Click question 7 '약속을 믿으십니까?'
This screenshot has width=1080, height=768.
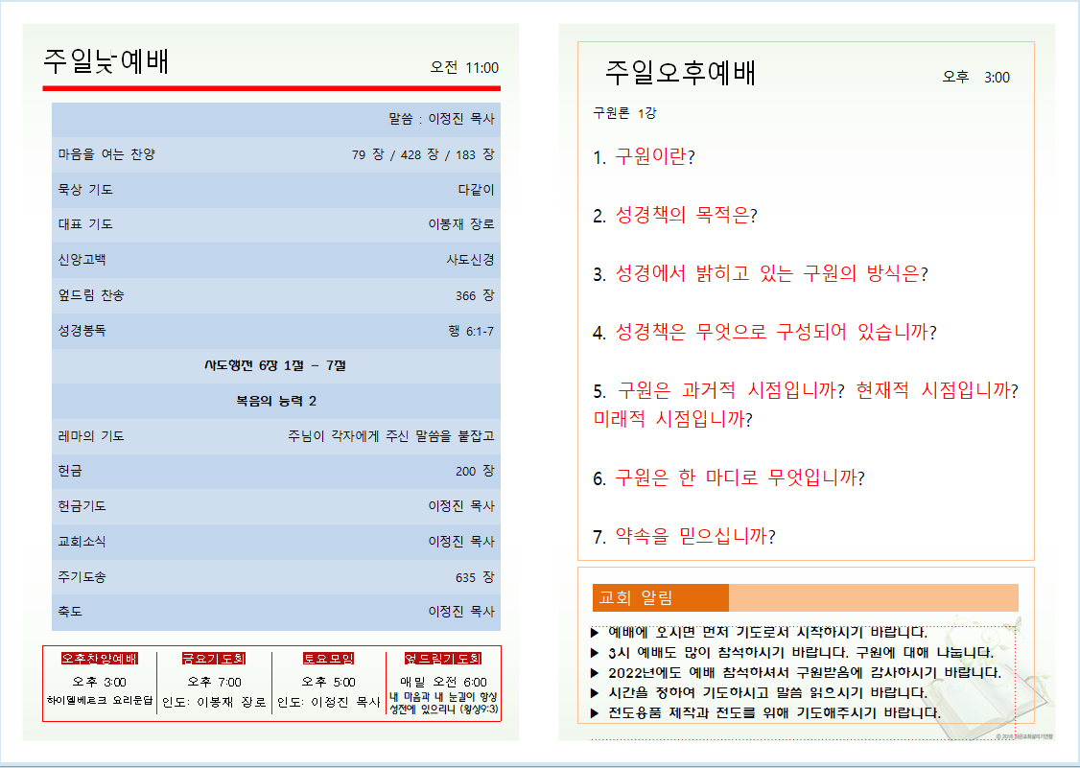click(x=695, y=536)
